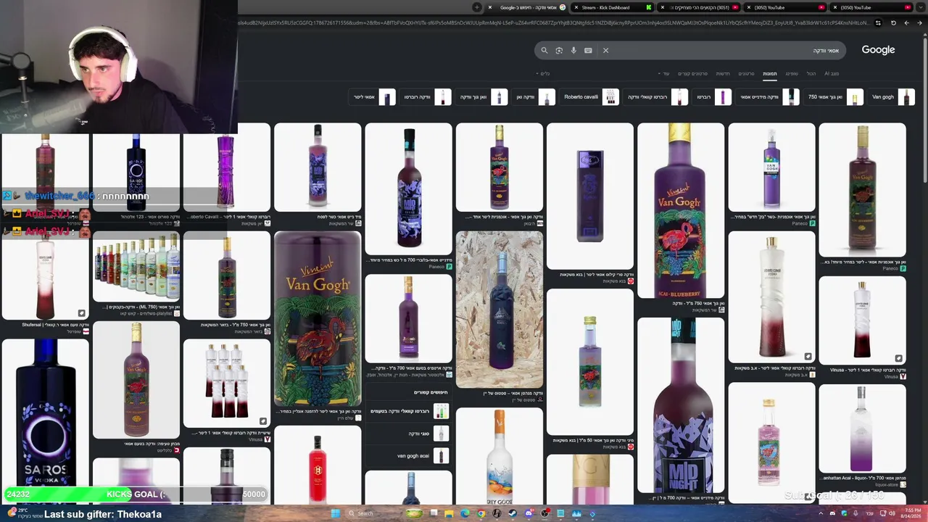Image resolution: width=928 pixels, height=522 pixels.
Task: Click the magnifier search icon in Google search bar
Action: (x=544, y=51)
